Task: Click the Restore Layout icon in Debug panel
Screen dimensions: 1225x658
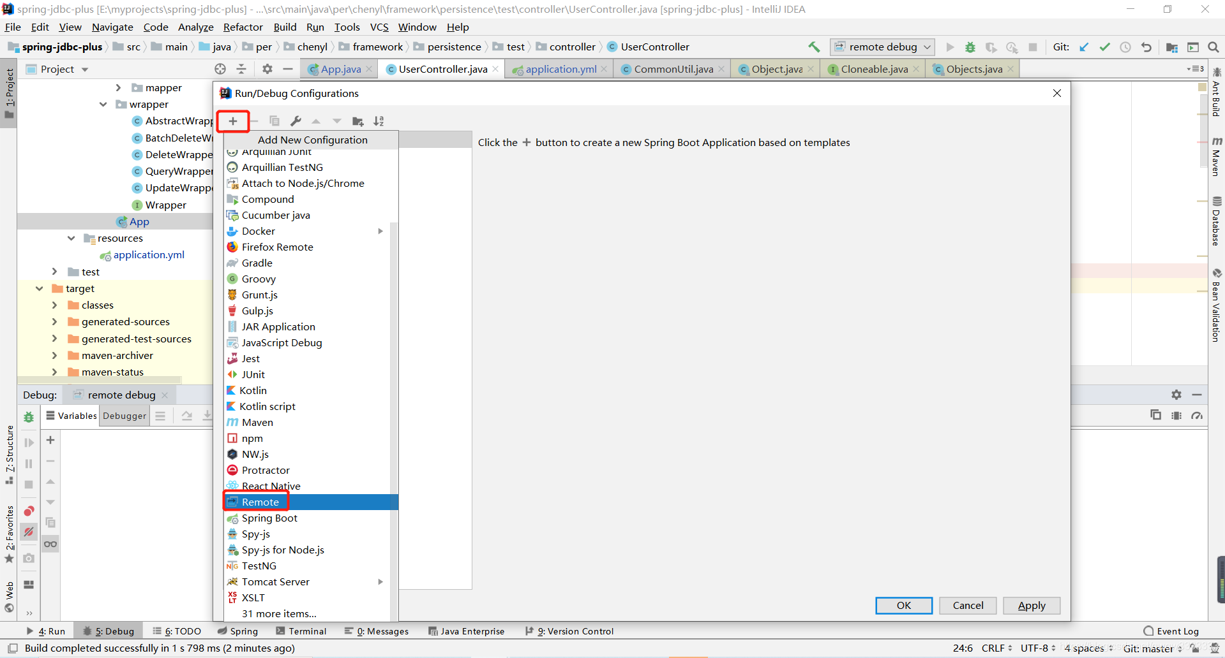Action: 29,585
